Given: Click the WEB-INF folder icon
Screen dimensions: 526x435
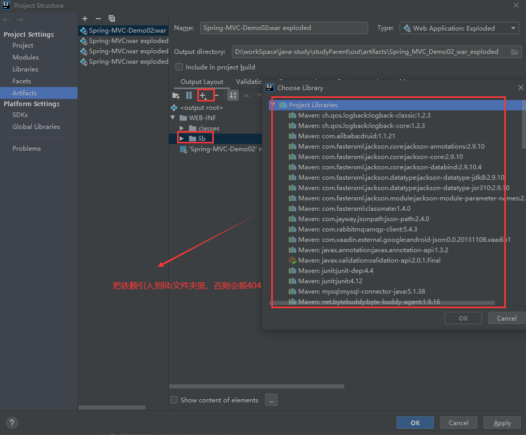Looking at the screenshot, I should pos(183,118).
